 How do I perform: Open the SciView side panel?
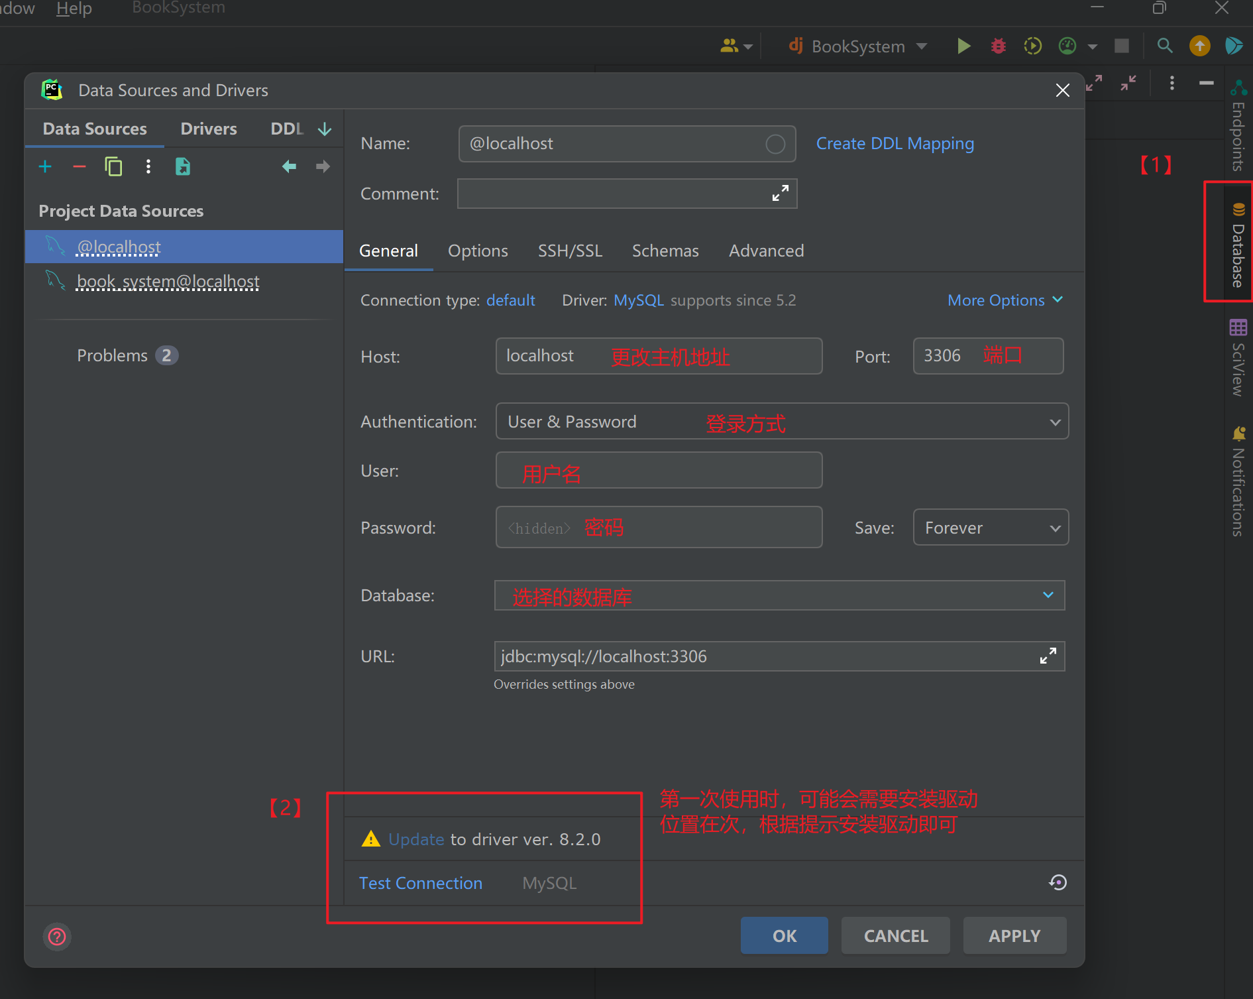[1238, 358]
